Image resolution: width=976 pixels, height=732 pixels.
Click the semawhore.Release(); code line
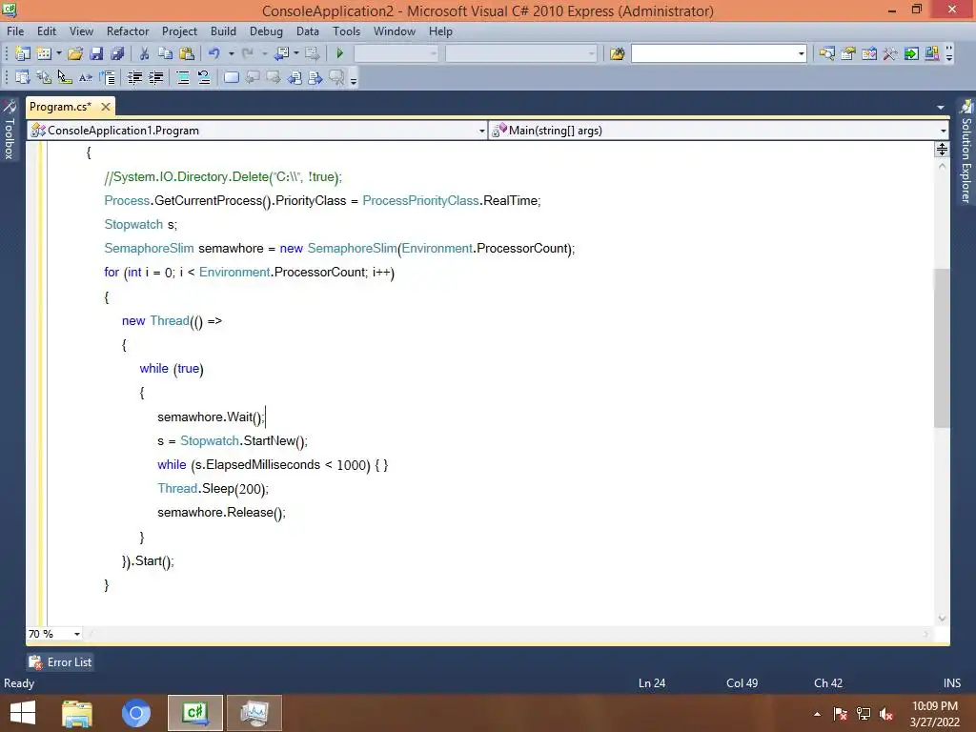point(221,513)
